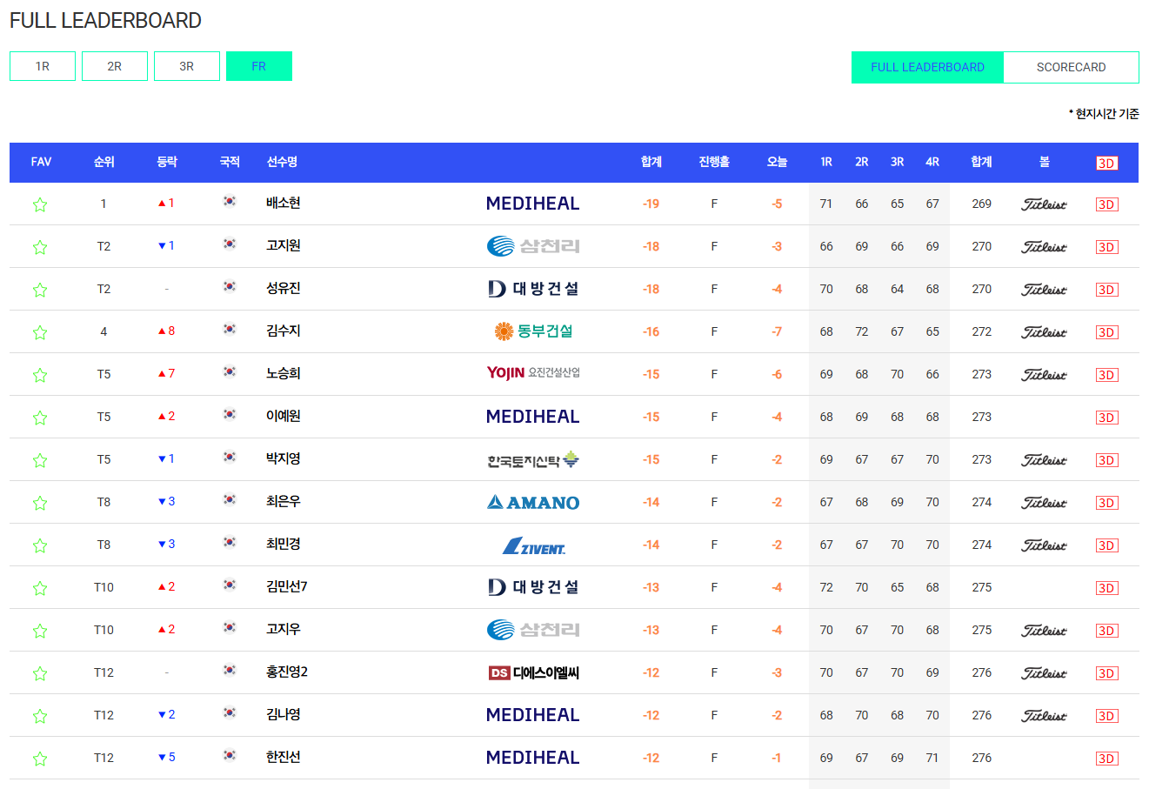Open player 이예원 profile

284,416
